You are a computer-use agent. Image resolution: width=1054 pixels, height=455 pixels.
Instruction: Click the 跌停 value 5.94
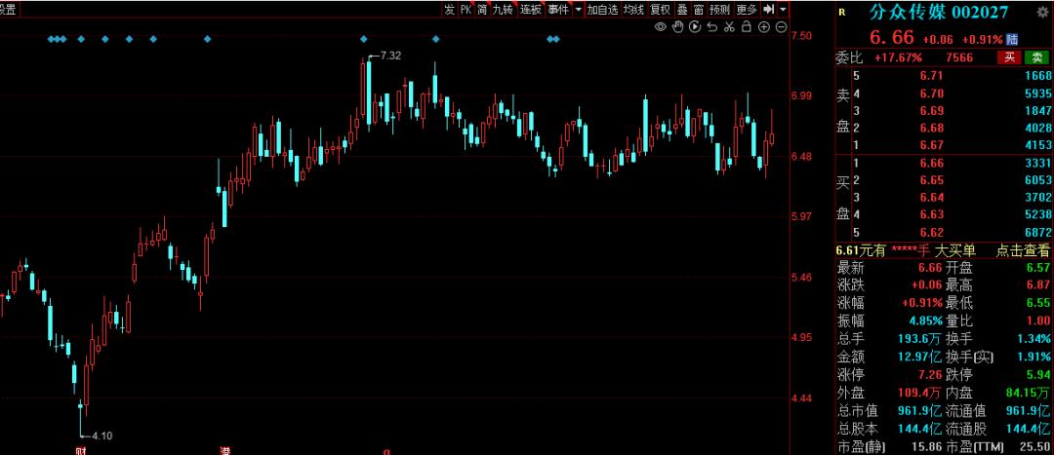click(x=1038, y=374)
